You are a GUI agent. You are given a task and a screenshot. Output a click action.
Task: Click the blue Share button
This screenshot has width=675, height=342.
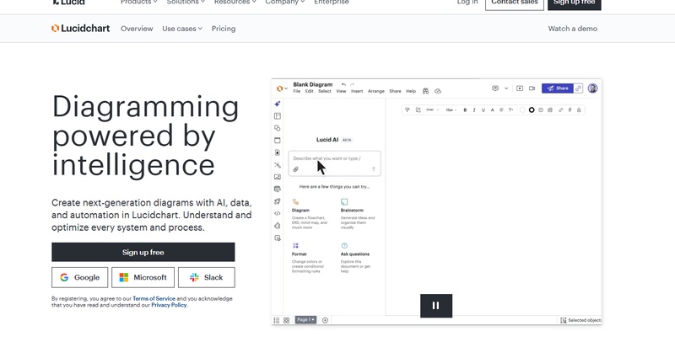tap(557, 88)
